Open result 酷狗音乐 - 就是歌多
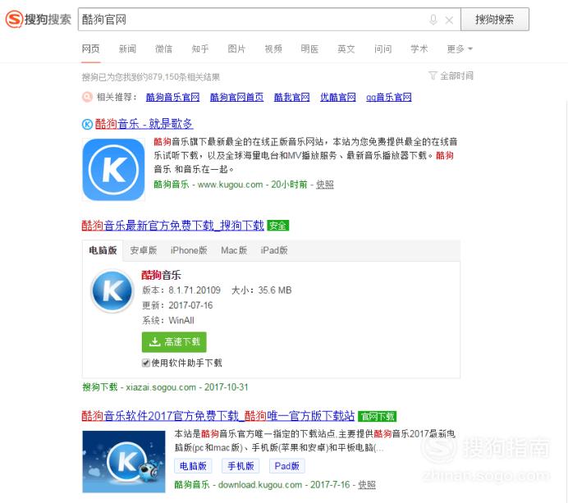Screen dimensions: 568x503 tap(144, 124)
